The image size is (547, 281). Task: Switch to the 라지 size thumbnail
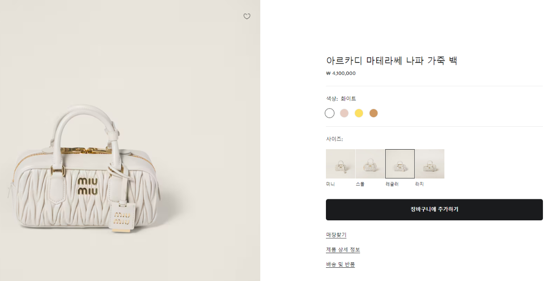click(x=429, y=164)
